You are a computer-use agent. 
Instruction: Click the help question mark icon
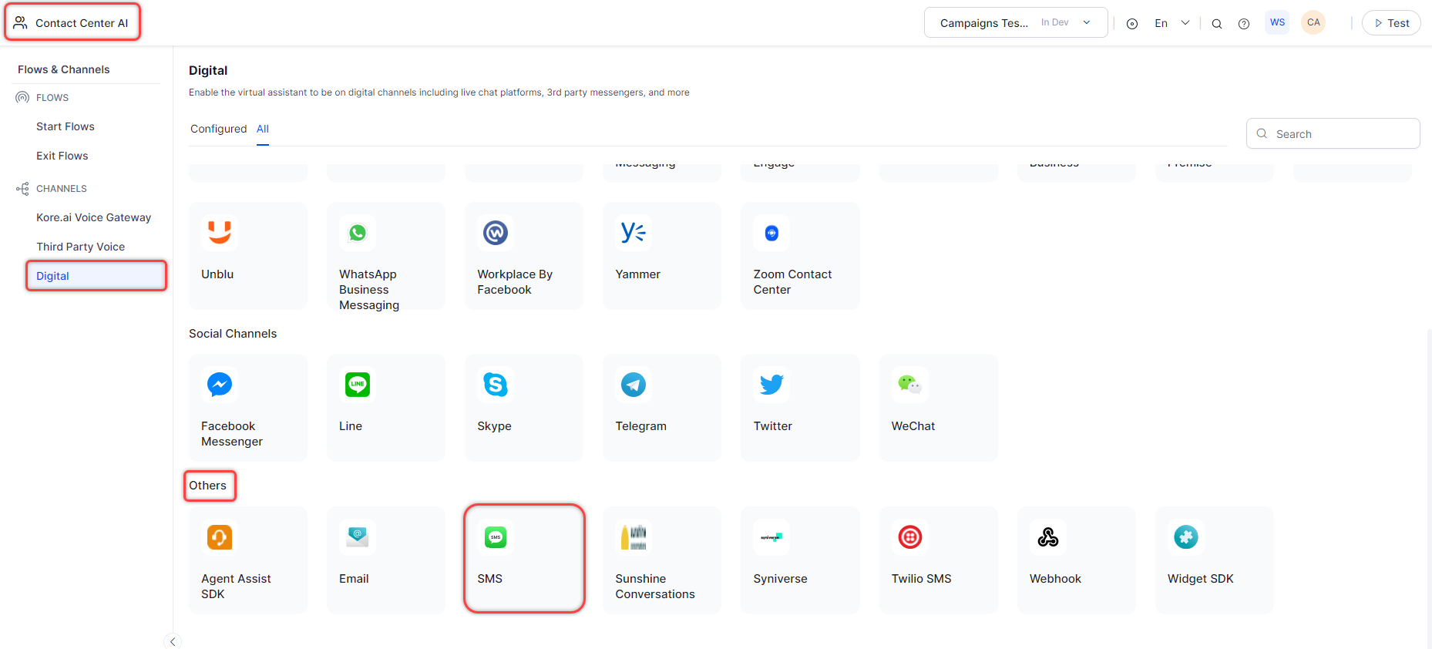coord(1243,24)
